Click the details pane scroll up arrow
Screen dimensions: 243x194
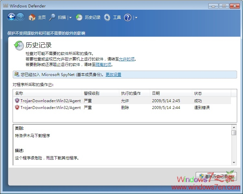click(234, 127)
